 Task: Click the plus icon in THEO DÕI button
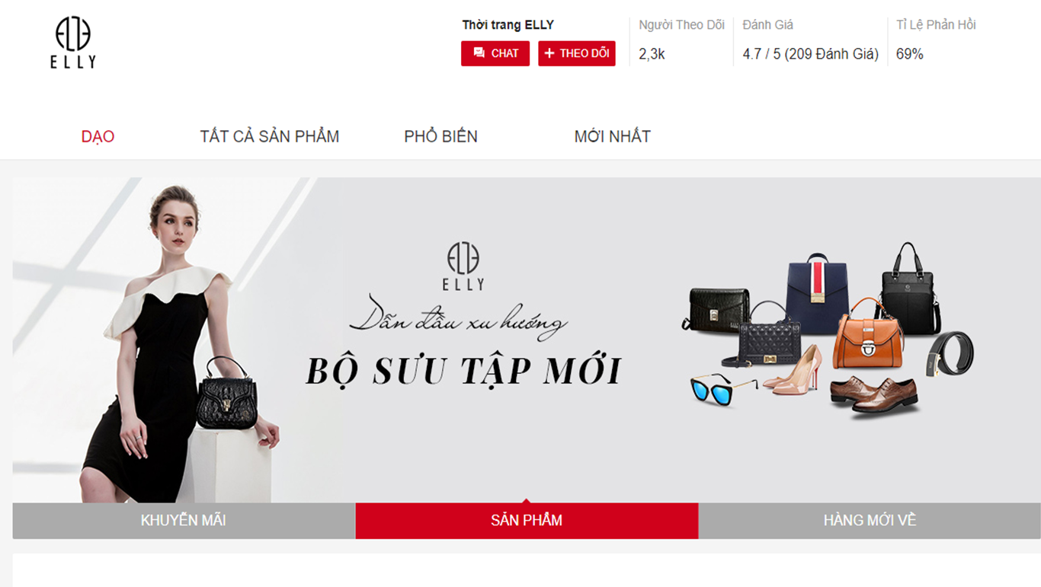point(549,53)
